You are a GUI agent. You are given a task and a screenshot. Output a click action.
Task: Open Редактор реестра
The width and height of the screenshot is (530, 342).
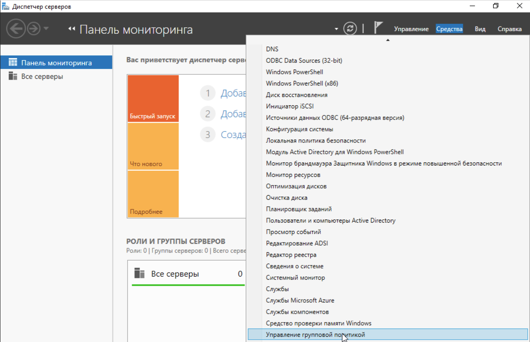point(388,254)
